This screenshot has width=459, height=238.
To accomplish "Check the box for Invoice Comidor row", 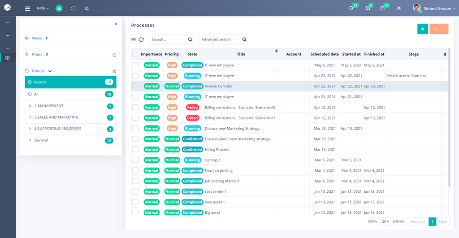I will [x=135, y=86].
